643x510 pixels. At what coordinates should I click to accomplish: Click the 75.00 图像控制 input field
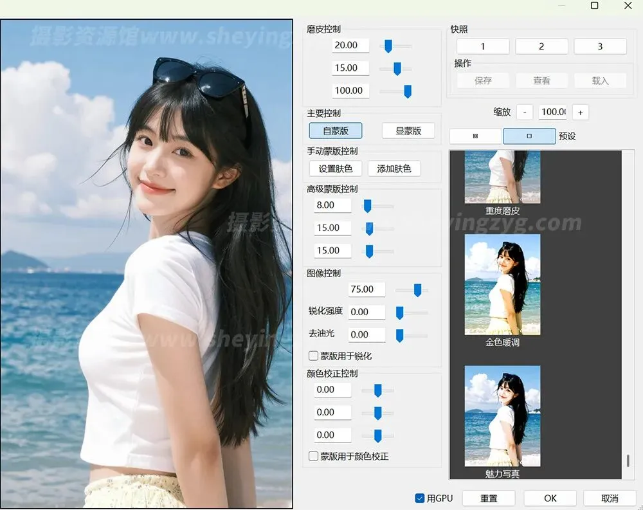(x=367, y=289)
